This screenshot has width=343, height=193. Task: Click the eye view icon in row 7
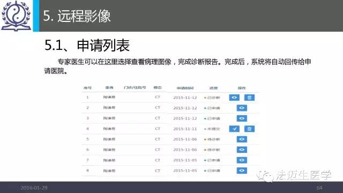242,160
